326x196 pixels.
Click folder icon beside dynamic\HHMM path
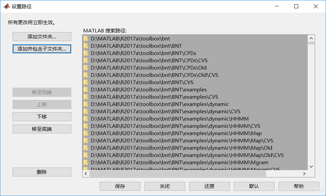pos(86,119)
